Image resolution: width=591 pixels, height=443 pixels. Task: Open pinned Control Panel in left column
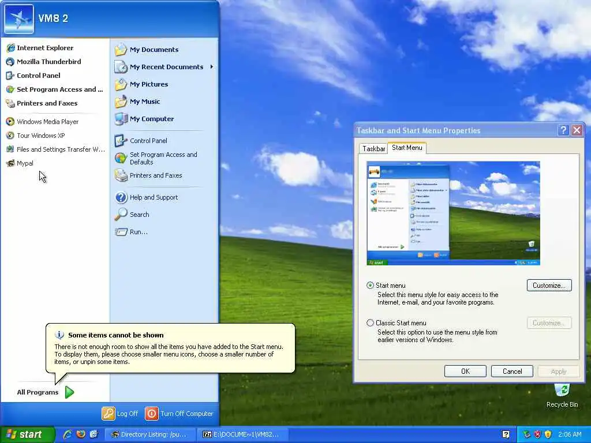tap(33, 76)
